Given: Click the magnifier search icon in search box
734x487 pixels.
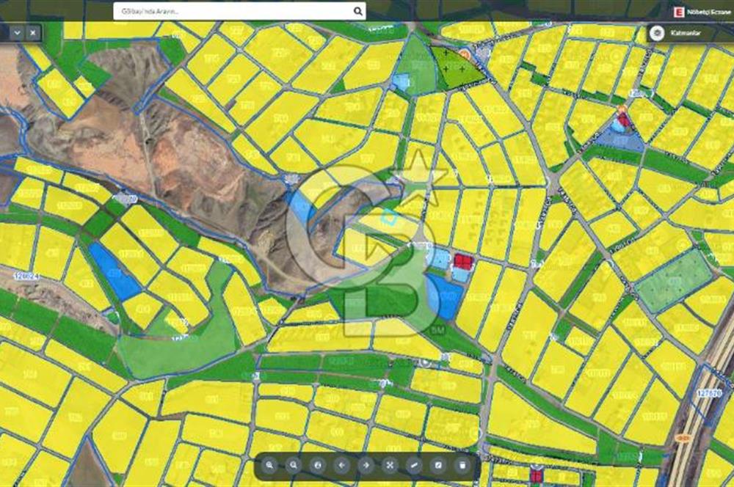Looking at the screenshot, I should tap(358, 11).
